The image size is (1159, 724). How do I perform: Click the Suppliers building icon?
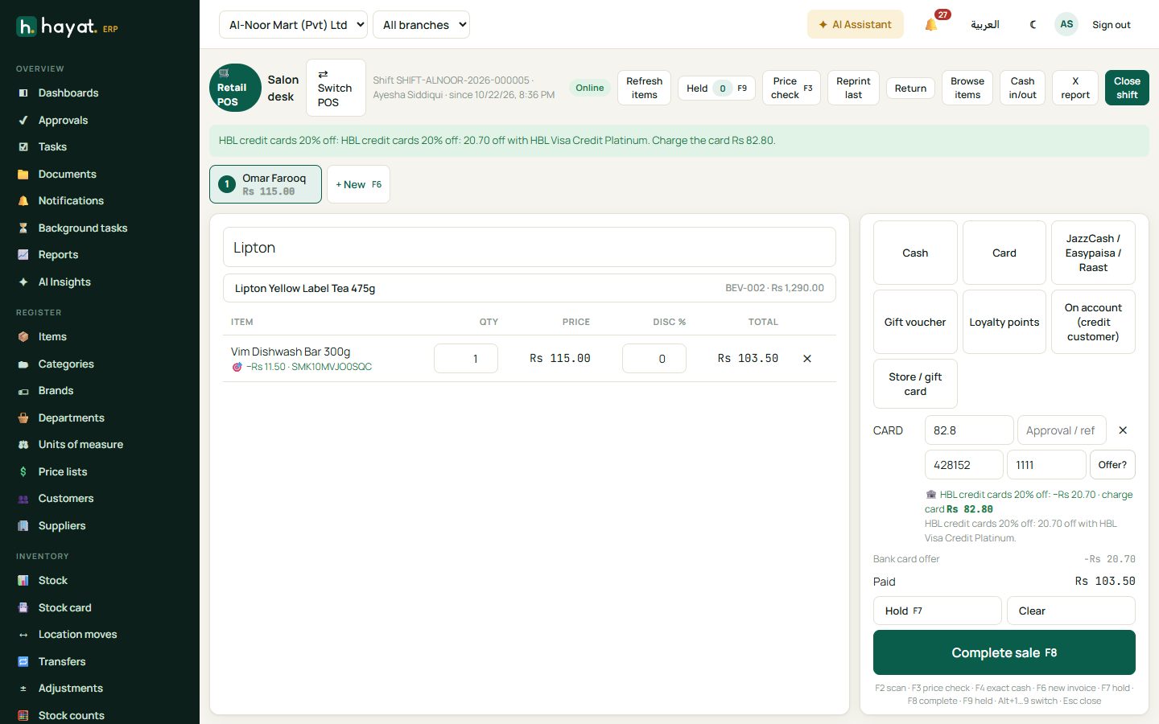click(x=23, y=526)
